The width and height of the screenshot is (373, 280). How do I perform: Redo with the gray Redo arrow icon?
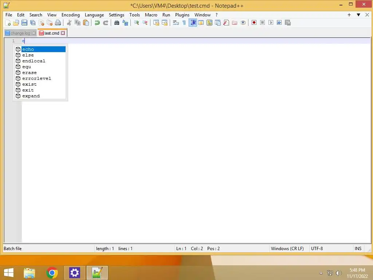pos(105,23)
